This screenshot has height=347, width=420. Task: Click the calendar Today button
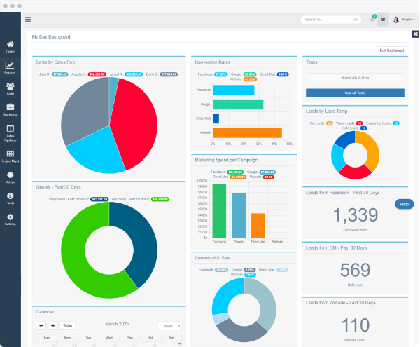click(x=68, y=326)
